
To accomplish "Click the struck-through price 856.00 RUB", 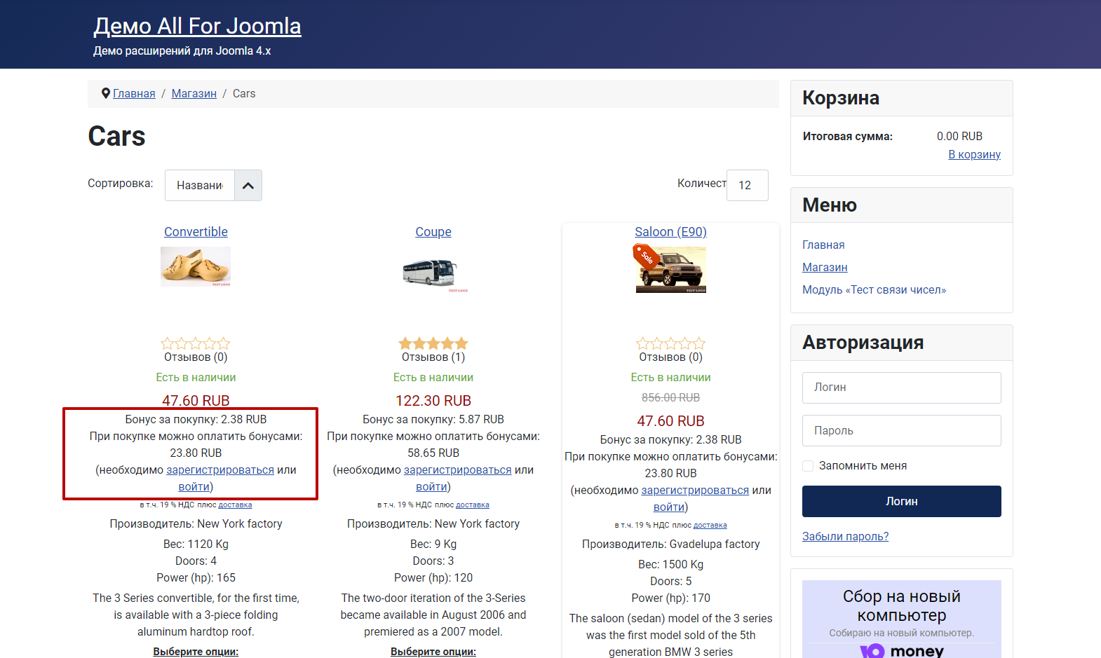I will pos(670,397).
